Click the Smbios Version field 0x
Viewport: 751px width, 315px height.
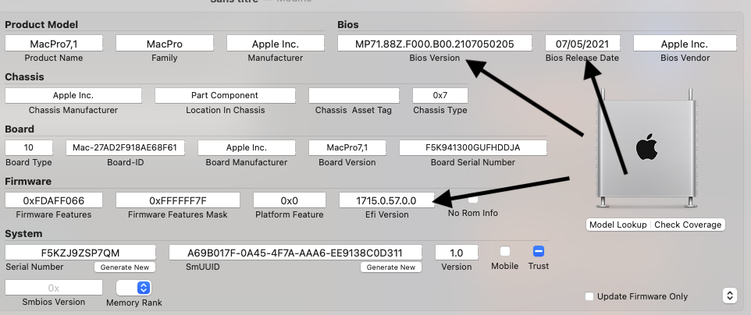[54, 288]
